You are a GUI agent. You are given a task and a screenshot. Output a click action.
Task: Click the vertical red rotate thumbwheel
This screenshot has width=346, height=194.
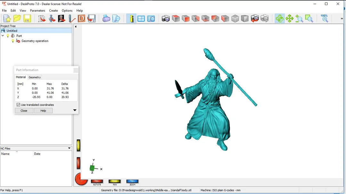pos(78,163)
